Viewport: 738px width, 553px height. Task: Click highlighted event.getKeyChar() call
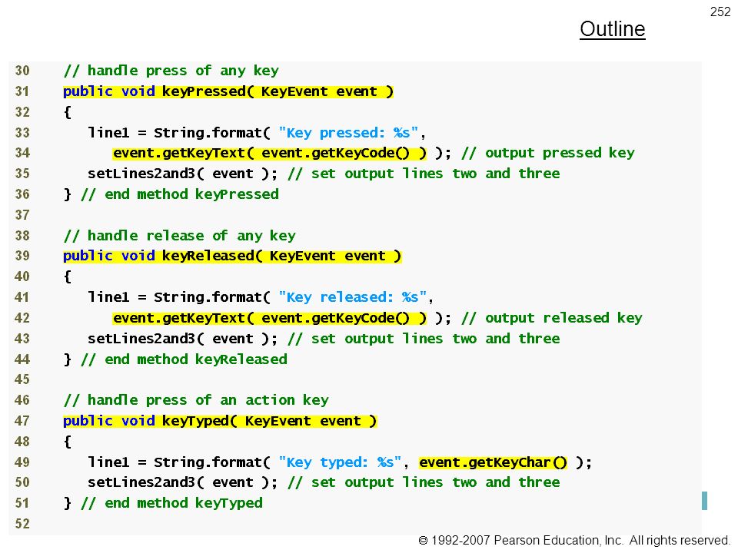[494, 462]
